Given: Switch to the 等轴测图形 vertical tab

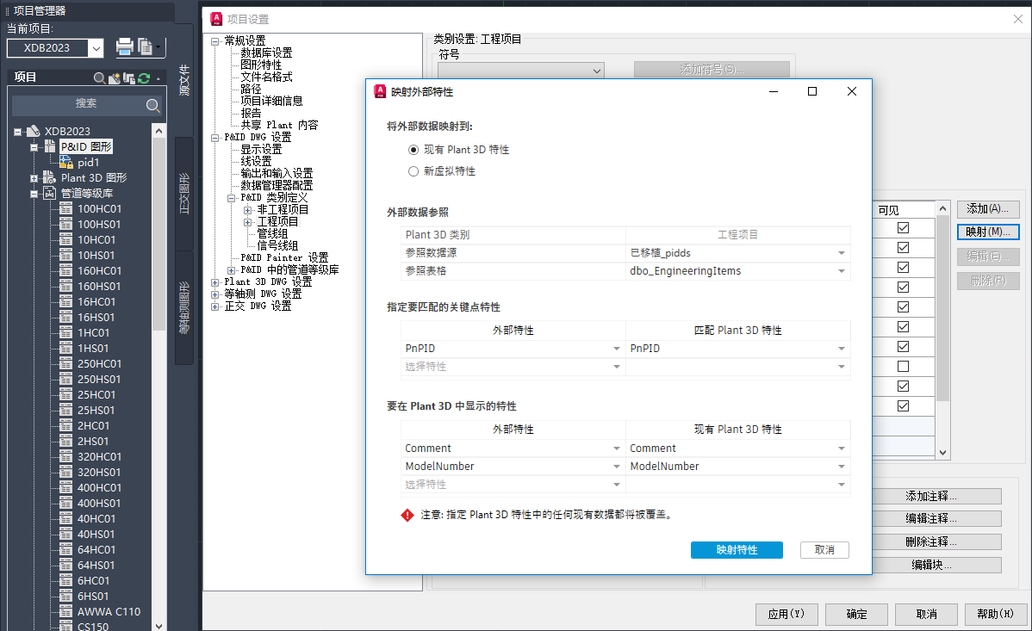Looking at the screenshot, I should (184, 307).
